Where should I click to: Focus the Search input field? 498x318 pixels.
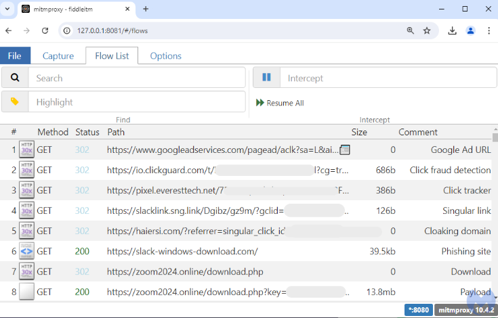137,78
